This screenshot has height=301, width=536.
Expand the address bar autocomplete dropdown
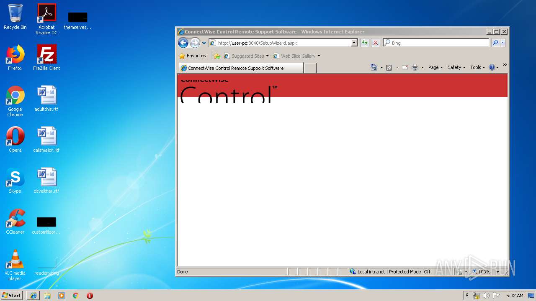click(x=354, y=43)
